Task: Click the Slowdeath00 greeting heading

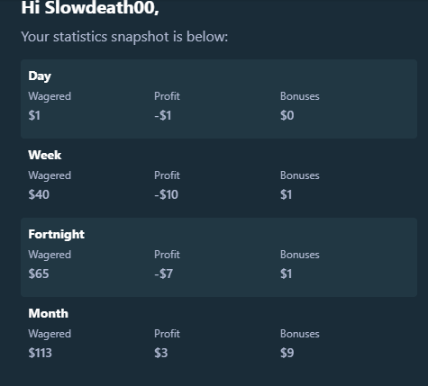Action: [x=90, y=7]
